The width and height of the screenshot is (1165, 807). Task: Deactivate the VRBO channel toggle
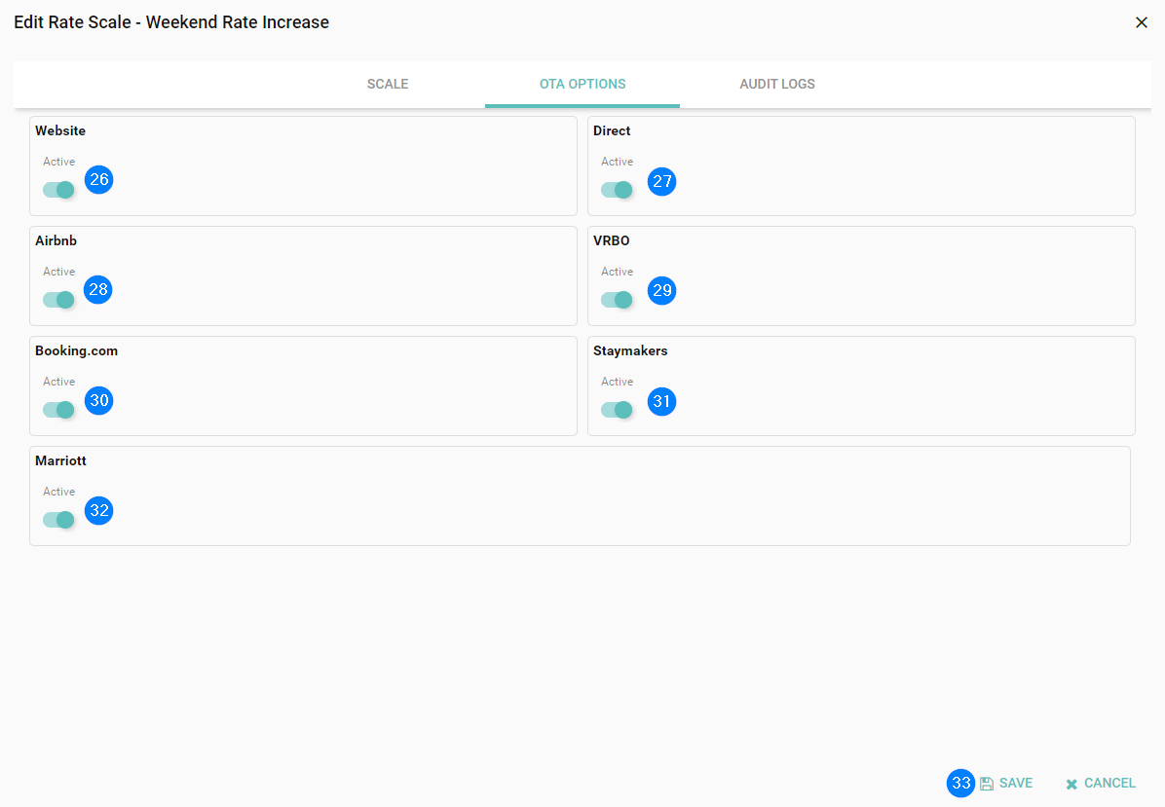[617, 300]
